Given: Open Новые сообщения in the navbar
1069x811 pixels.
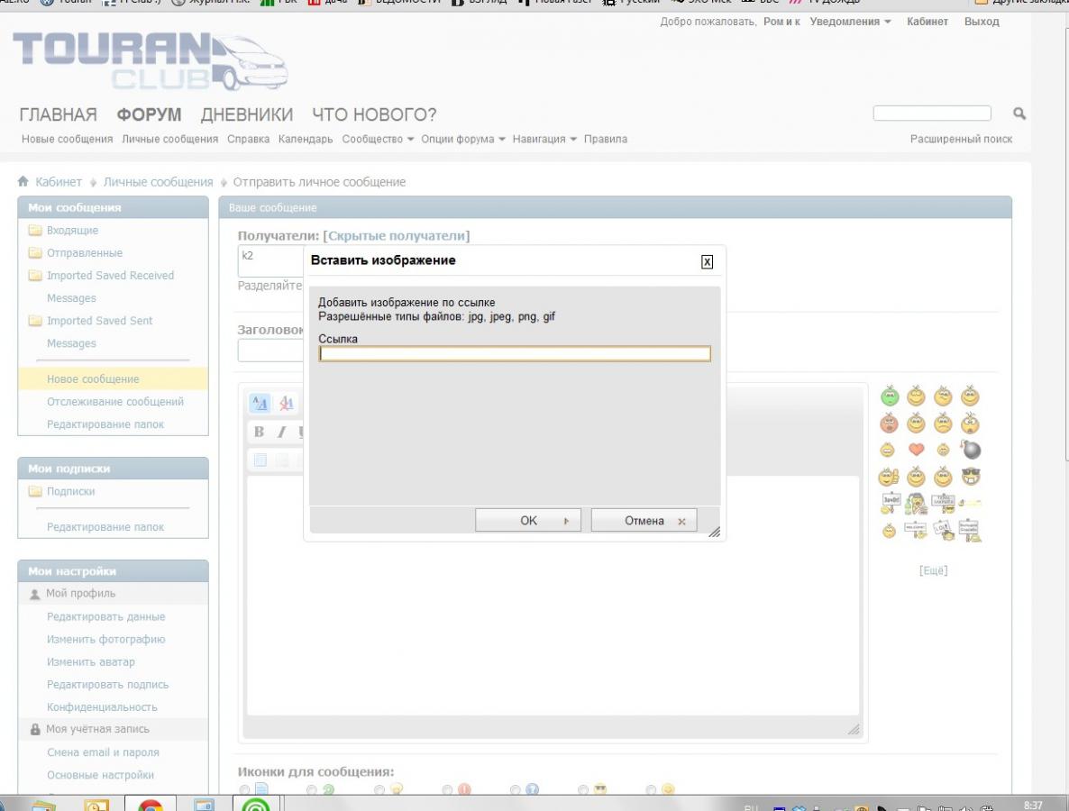Looking at the screenshot, I should pyautogui.click(x=68, y=139).
